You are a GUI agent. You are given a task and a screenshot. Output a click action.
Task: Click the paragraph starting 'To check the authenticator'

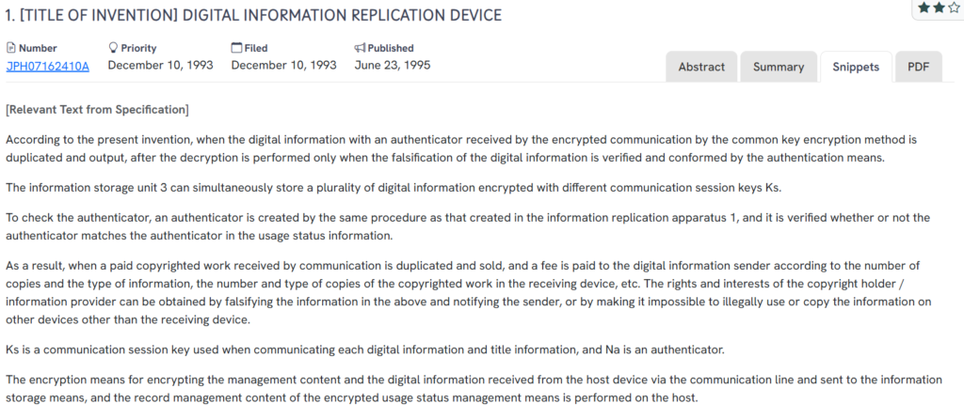pos(471,227)
